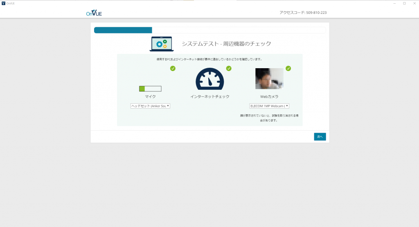Click the microphone input level meter

coord(150,89)
